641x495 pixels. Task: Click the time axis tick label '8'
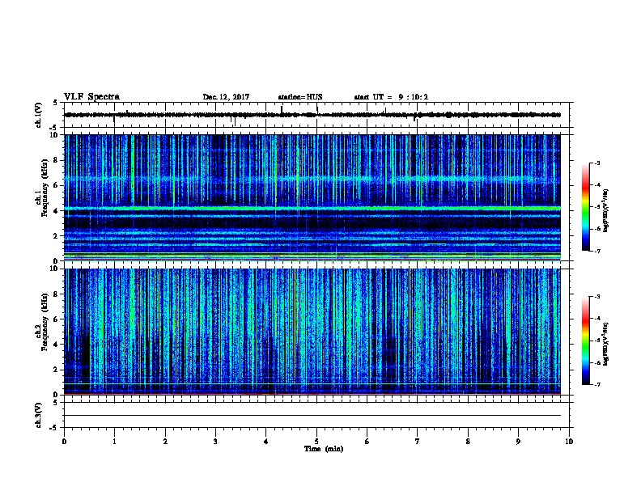coord(468,442)
